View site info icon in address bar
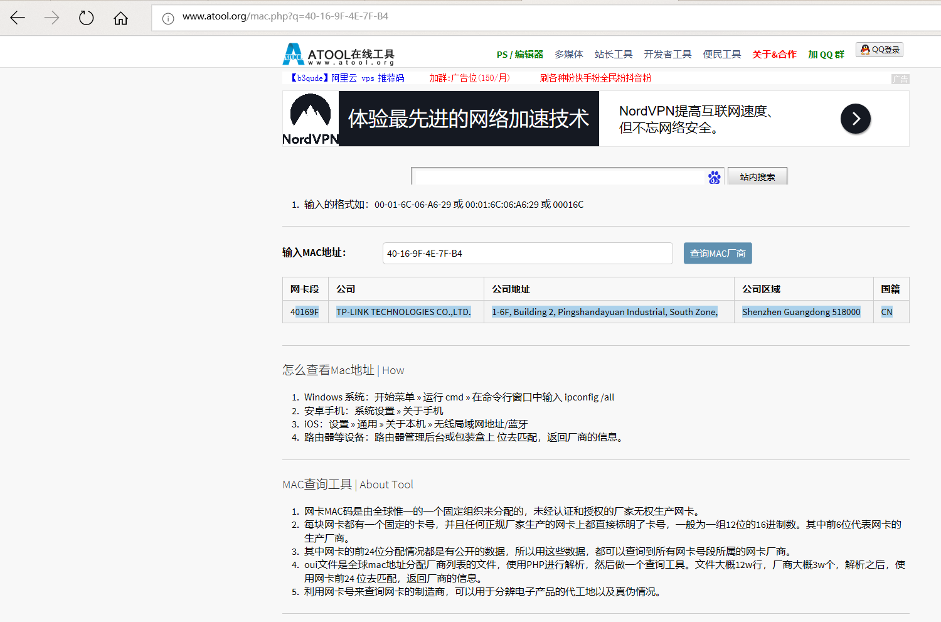The width and height of the screenshot is (941, 622). pos(168,18)
